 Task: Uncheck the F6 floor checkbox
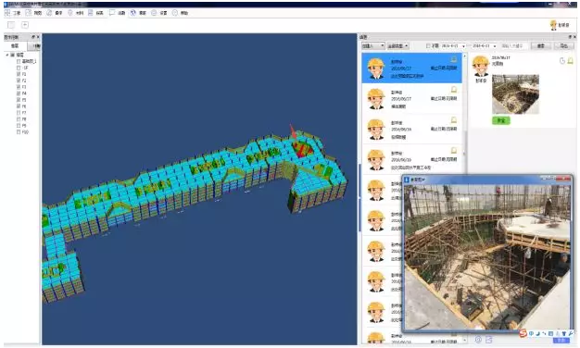19,106
